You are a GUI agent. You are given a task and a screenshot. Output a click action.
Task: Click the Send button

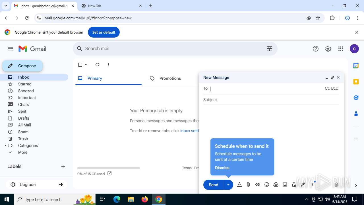tap(214, 185)
